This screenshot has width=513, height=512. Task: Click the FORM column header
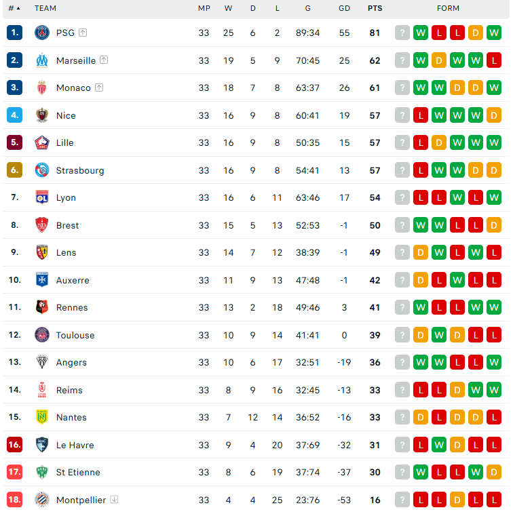pyautogui.click(x=449, y=8)
